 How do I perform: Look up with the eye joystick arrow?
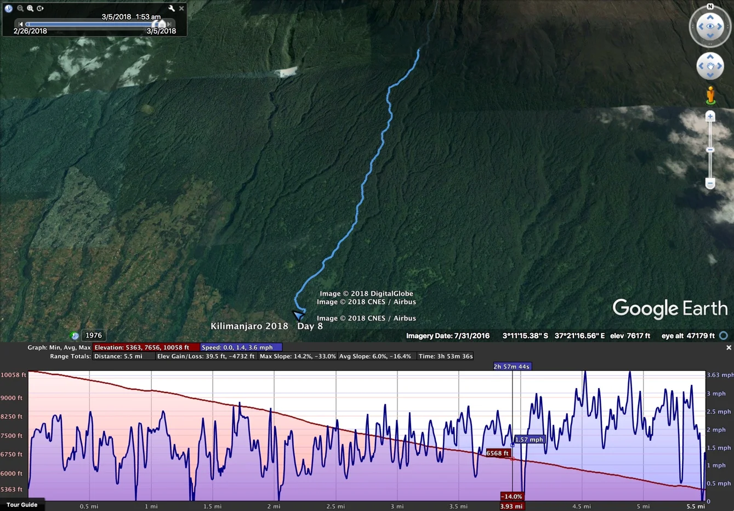710,16
